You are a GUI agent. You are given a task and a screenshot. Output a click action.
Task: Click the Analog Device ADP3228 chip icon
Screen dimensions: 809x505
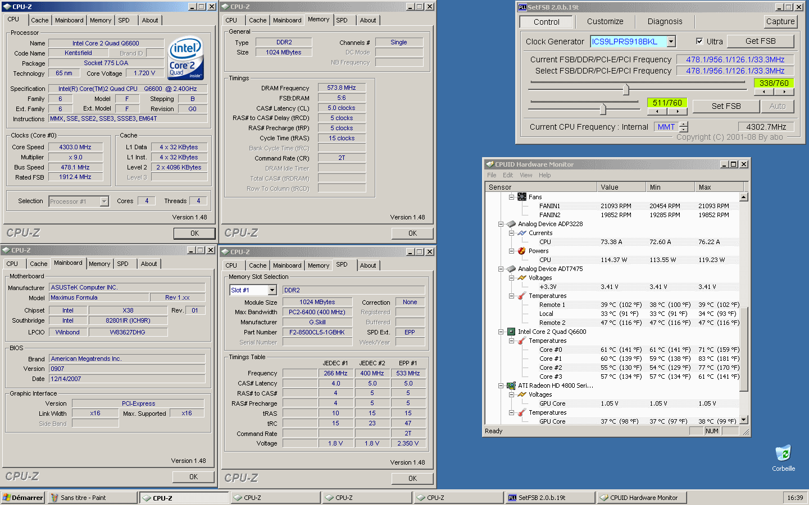click(x=511, y=224)
